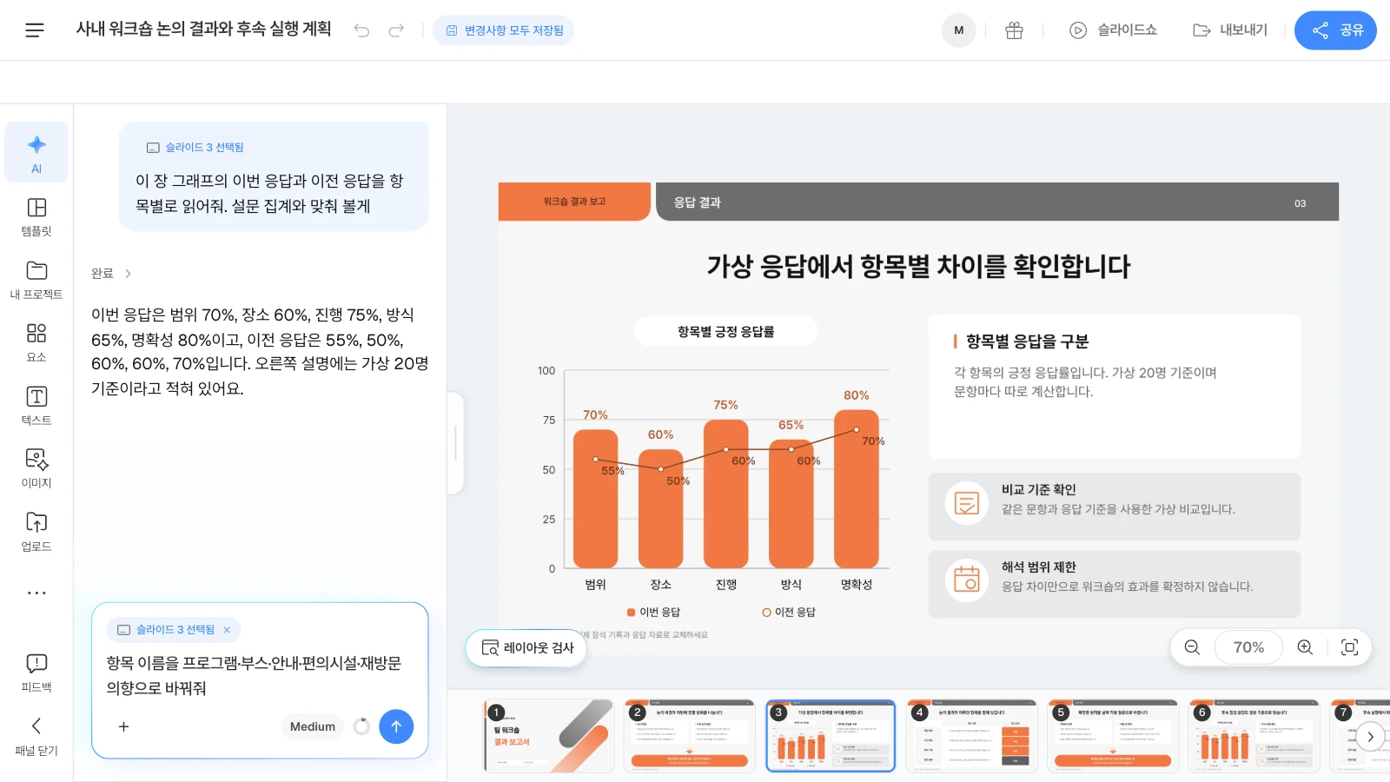Select slide 4 thumbnail
The height and width of the screenshot is (782, 1390).
pyautogui.click(x=971, y=736)
